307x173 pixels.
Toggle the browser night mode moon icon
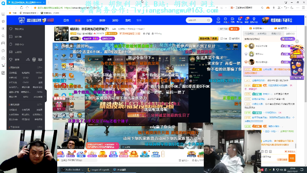pos(292,8)
